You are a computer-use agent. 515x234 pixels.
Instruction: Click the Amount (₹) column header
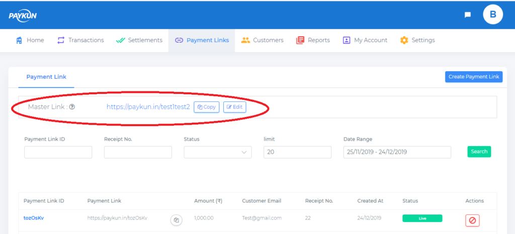pyautogui.click(x=208, y=201)
